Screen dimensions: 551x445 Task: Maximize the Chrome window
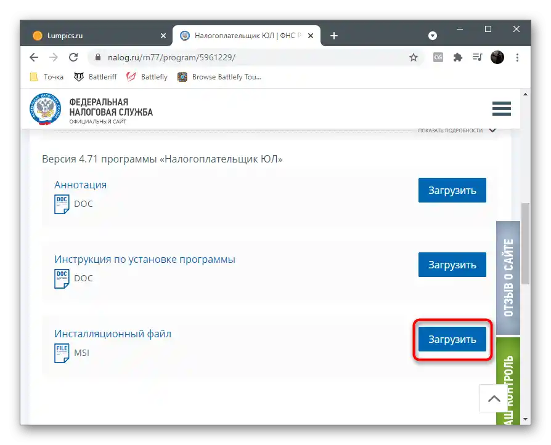[x=488, y=29]
